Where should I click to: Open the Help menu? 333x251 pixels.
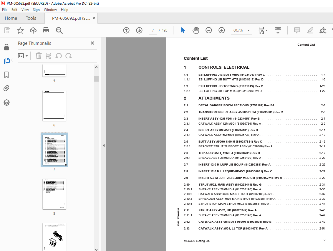pos(64,9)
